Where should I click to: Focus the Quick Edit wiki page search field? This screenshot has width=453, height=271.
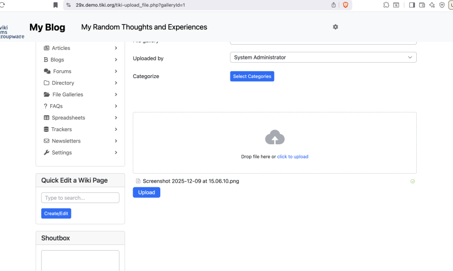click(x=80, y=197)
